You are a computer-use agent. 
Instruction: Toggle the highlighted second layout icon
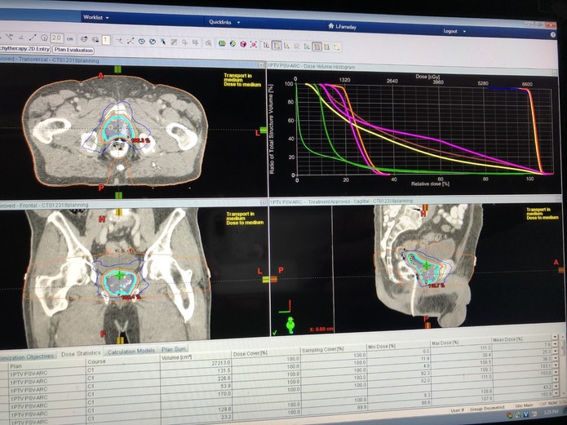(277, 45)
